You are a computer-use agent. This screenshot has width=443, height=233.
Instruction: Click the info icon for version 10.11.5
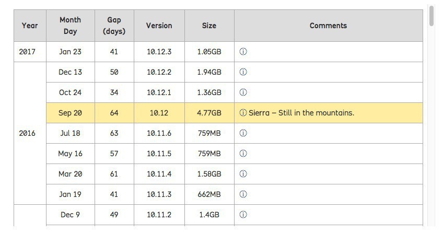tap(243, 154)
